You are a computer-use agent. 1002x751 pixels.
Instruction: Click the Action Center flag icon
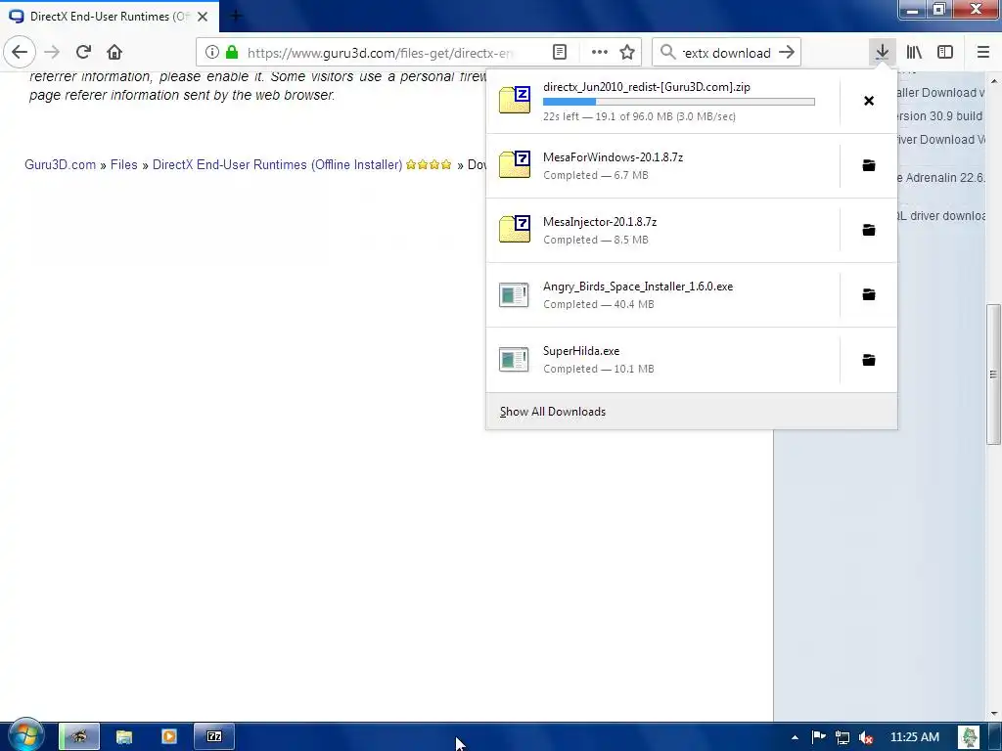coord(819,737)
